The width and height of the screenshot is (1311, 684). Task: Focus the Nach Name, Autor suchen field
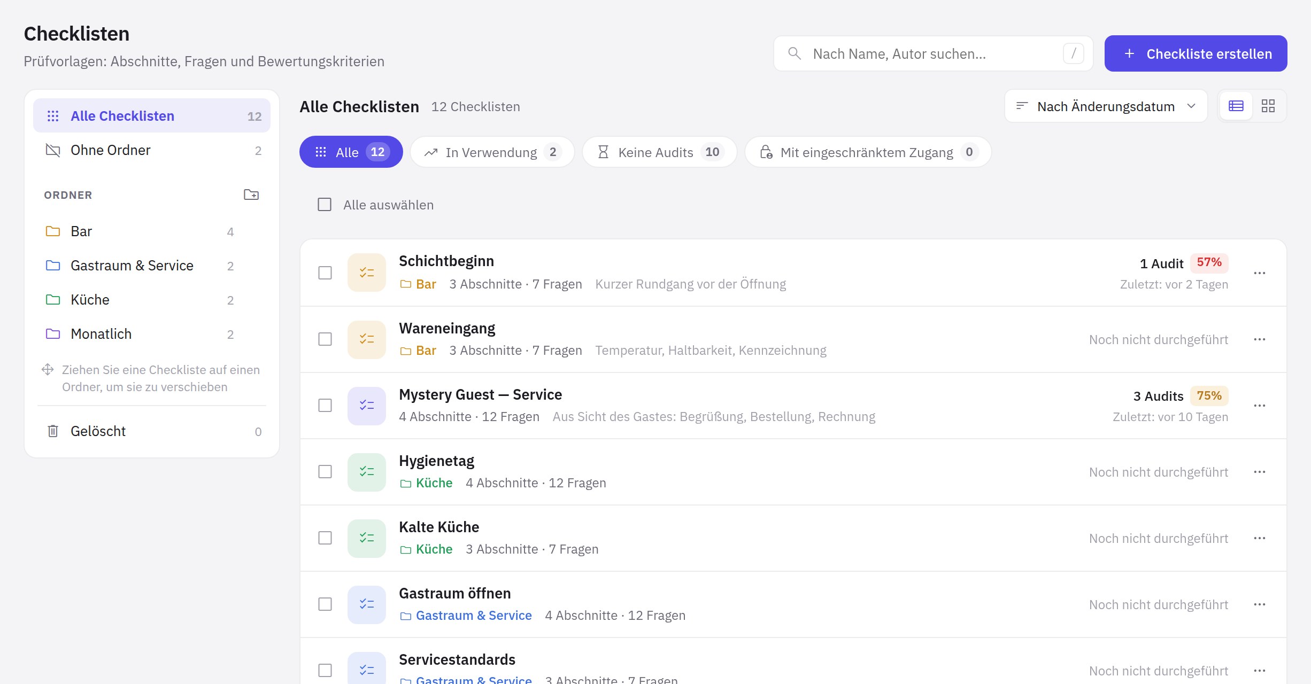[933, 53]
